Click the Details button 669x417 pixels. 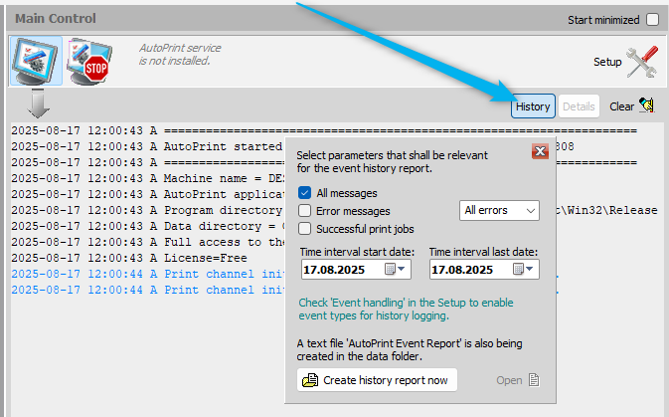[x=579, y=105]
